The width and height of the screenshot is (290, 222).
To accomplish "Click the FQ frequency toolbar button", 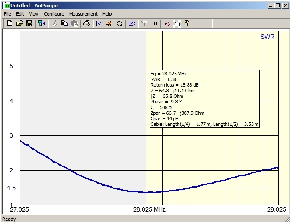I will point(154,24).
